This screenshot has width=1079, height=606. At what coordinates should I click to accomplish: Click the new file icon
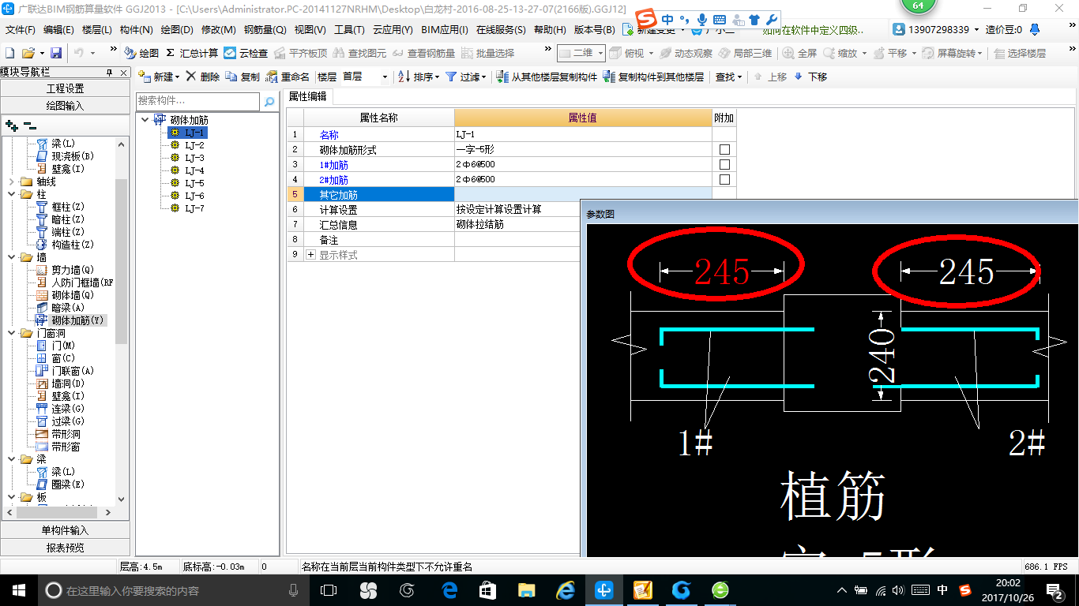coord(10,53)
